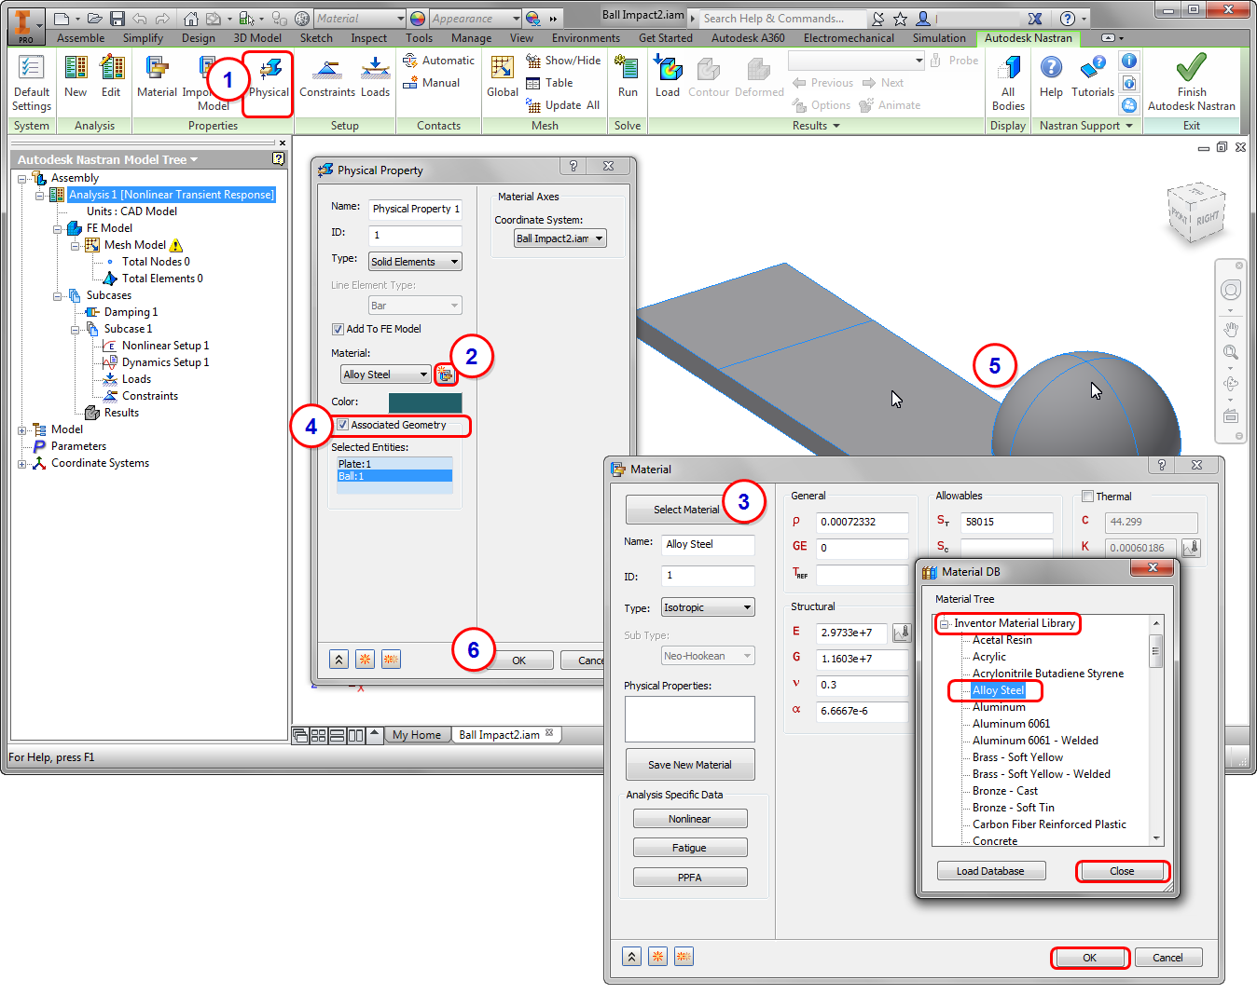Click the E value field 2.9733e+7
Image resolution: width=1257 pixels, height=994 pixels.
pos(852,633)
